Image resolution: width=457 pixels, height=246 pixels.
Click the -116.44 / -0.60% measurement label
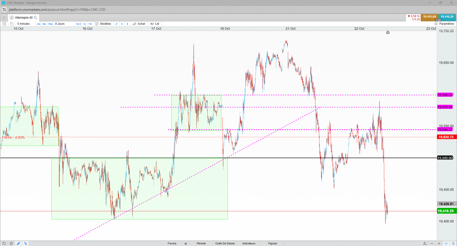click(x=13, y=137)
